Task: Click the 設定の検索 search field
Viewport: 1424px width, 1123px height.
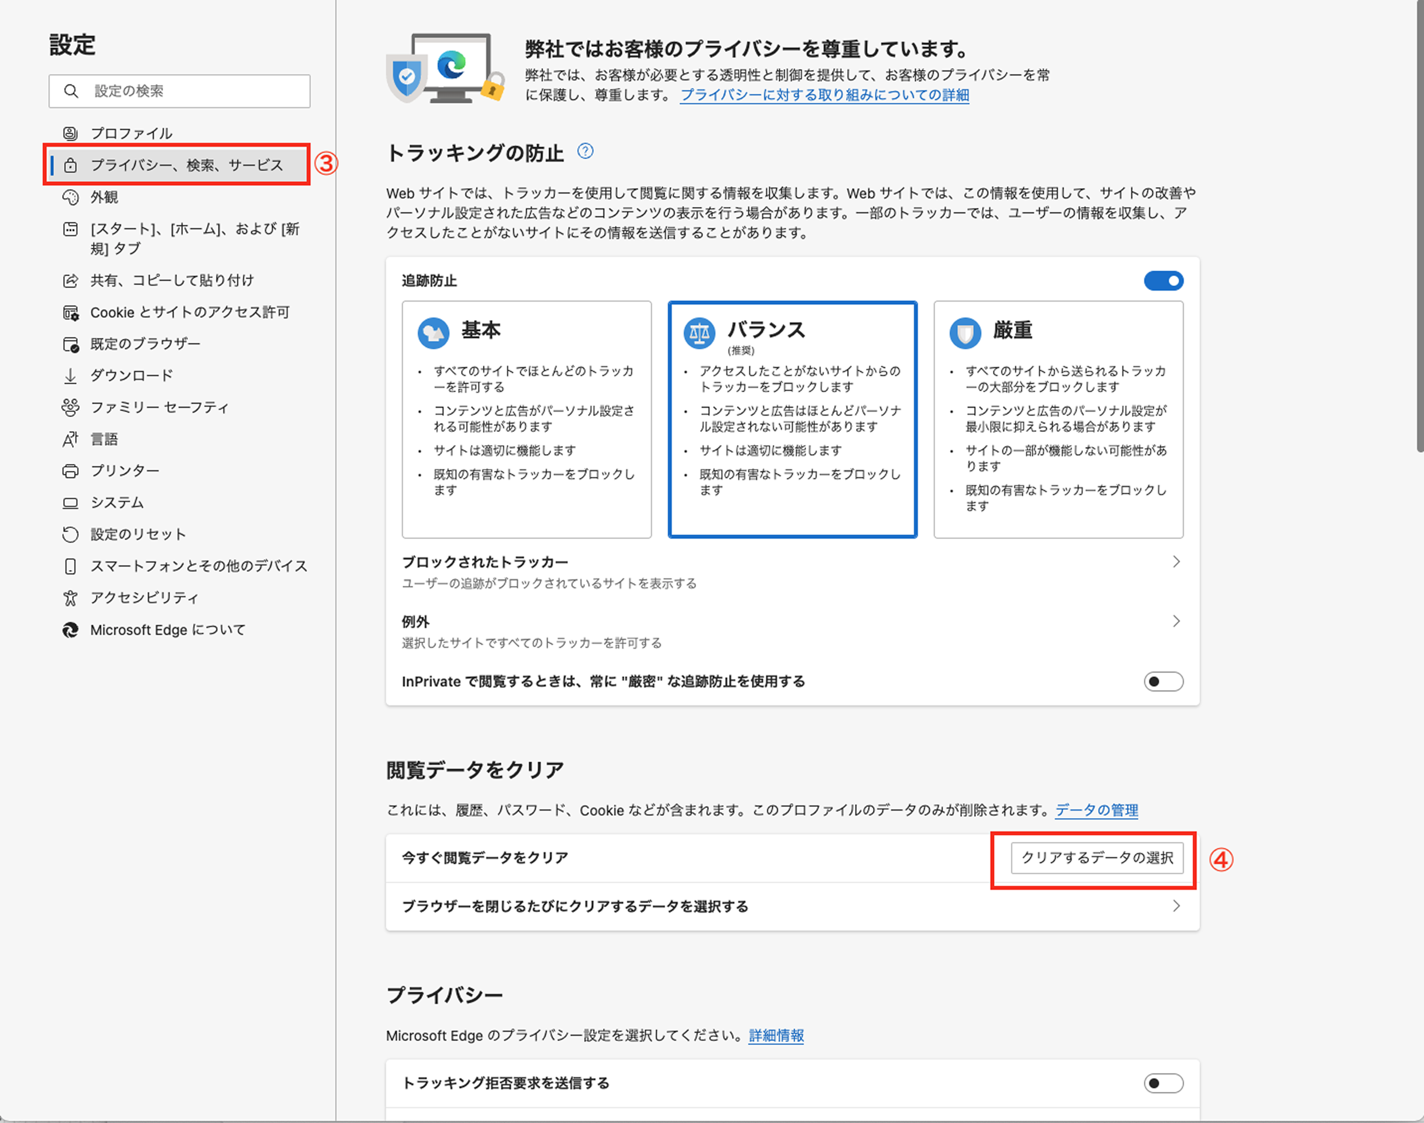Action: point(191,91)
